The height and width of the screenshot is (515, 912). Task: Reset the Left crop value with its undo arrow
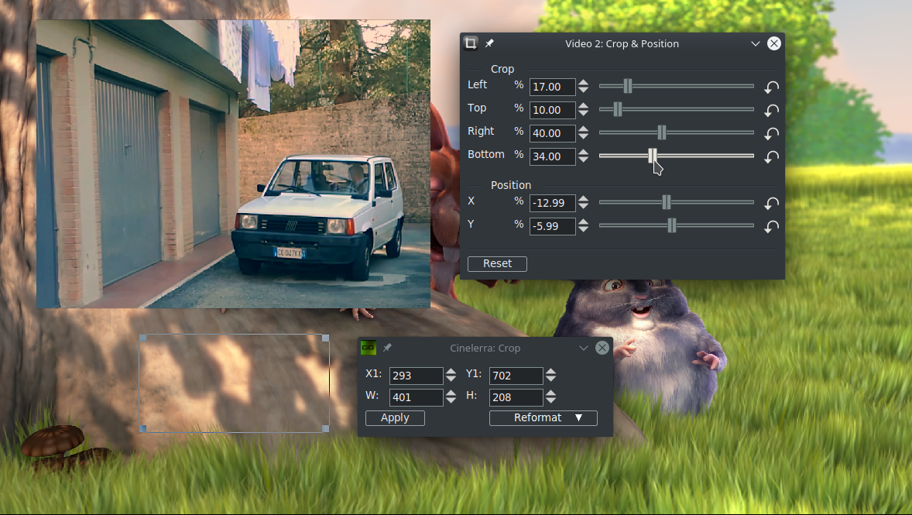click(x=771, y=88)
